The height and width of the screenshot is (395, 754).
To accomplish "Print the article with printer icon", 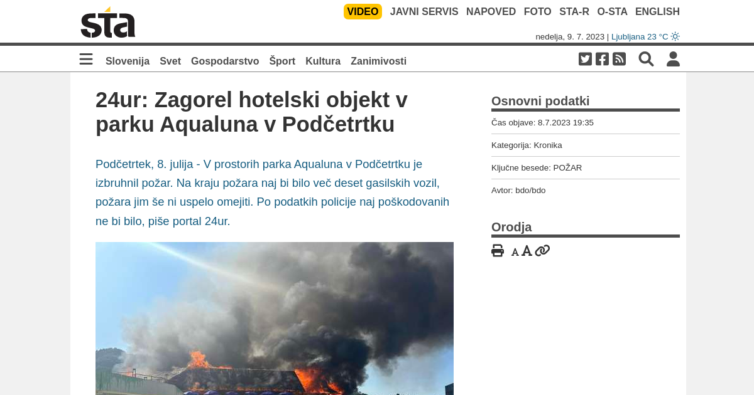I will point(498,251).
